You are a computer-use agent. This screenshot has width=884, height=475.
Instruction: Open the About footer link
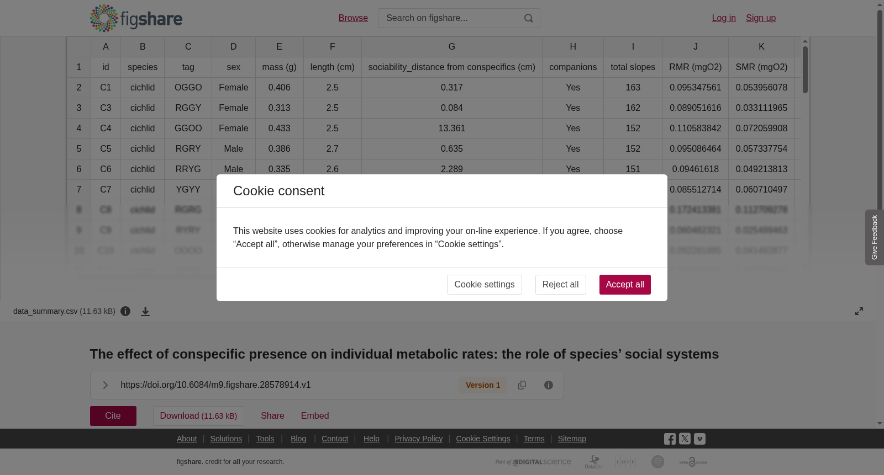pos(187,439)
